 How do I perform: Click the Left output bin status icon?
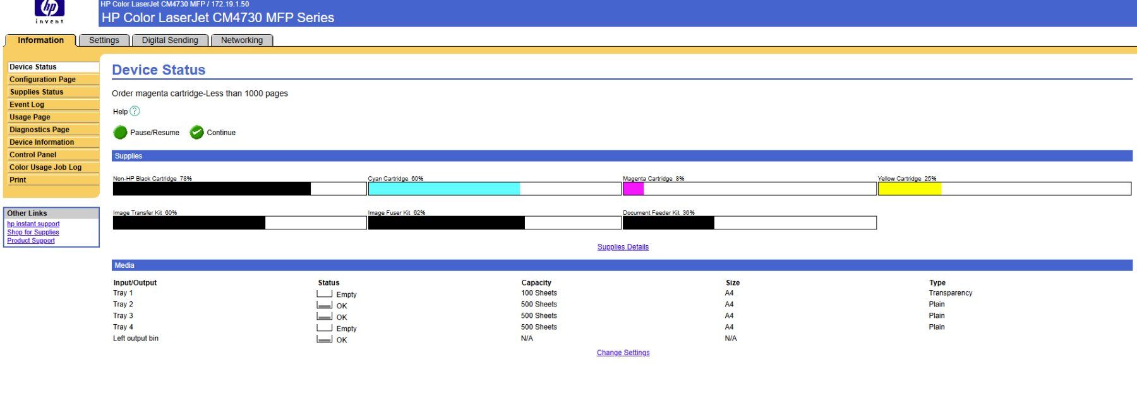pos(325,339)
